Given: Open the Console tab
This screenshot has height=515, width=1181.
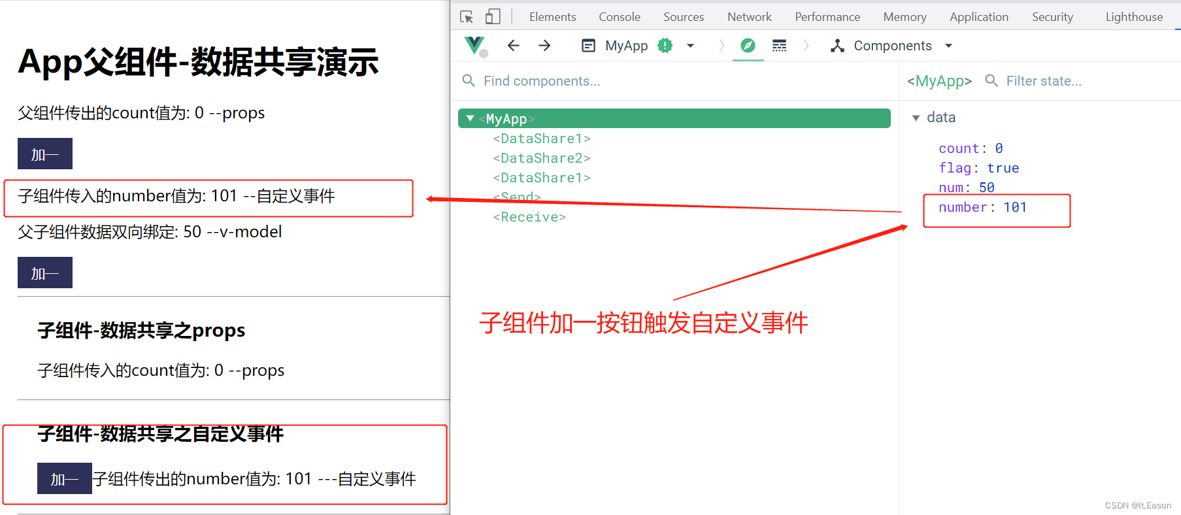Looking at the screenshot, I should pos(620,17).
